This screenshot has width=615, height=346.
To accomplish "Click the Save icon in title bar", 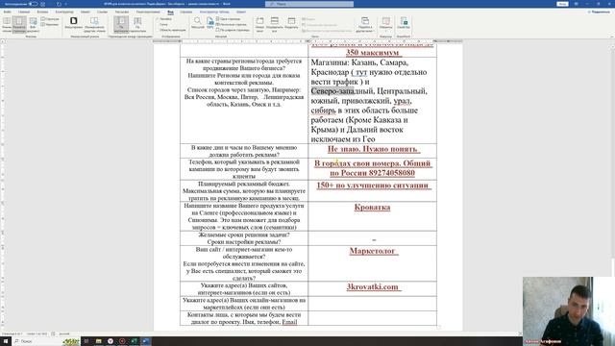I will [x=42, y=4].
